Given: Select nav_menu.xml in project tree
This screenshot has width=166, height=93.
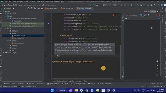Looking at the screenshot, I should tap(19, 43).
